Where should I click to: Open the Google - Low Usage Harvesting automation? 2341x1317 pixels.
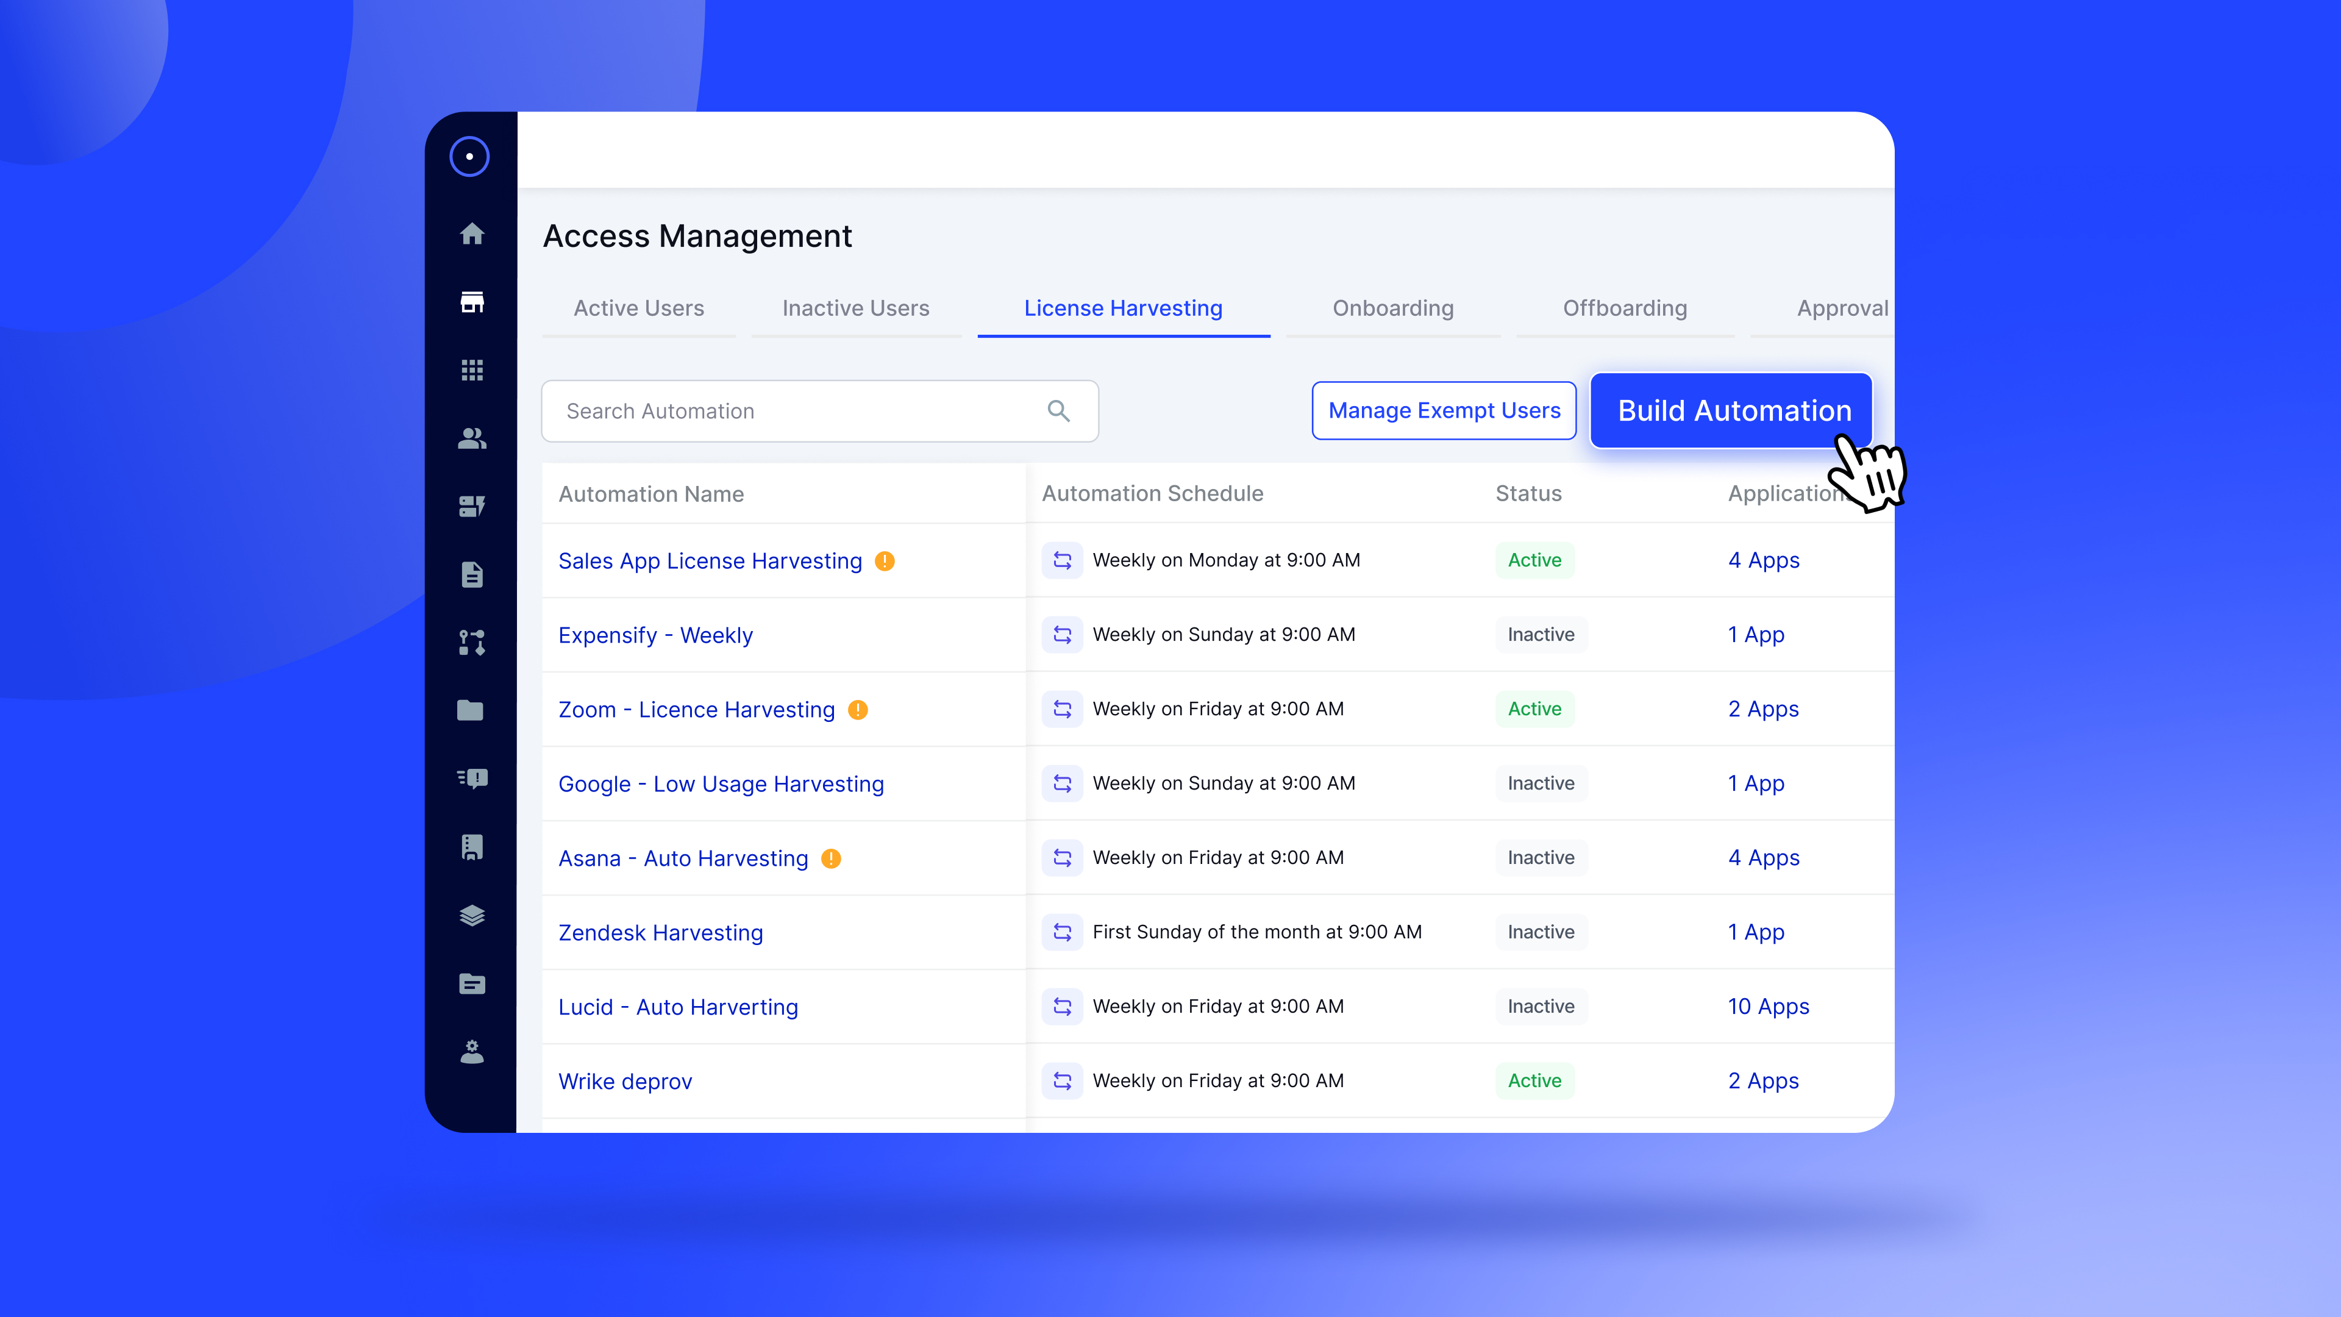(x=721, y=784)
